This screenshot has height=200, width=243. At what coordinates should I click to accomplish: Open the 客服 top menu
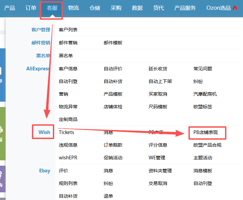pos(52,8)
